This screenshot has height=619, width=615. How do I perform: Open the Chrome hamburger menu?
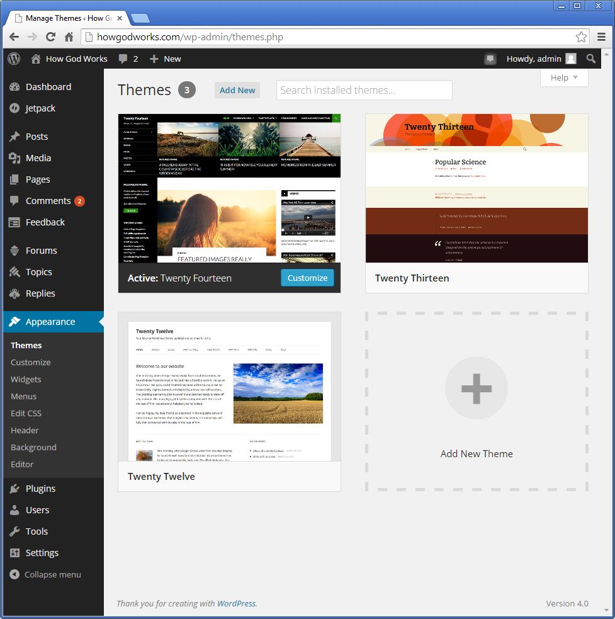(x=601, y=37)
